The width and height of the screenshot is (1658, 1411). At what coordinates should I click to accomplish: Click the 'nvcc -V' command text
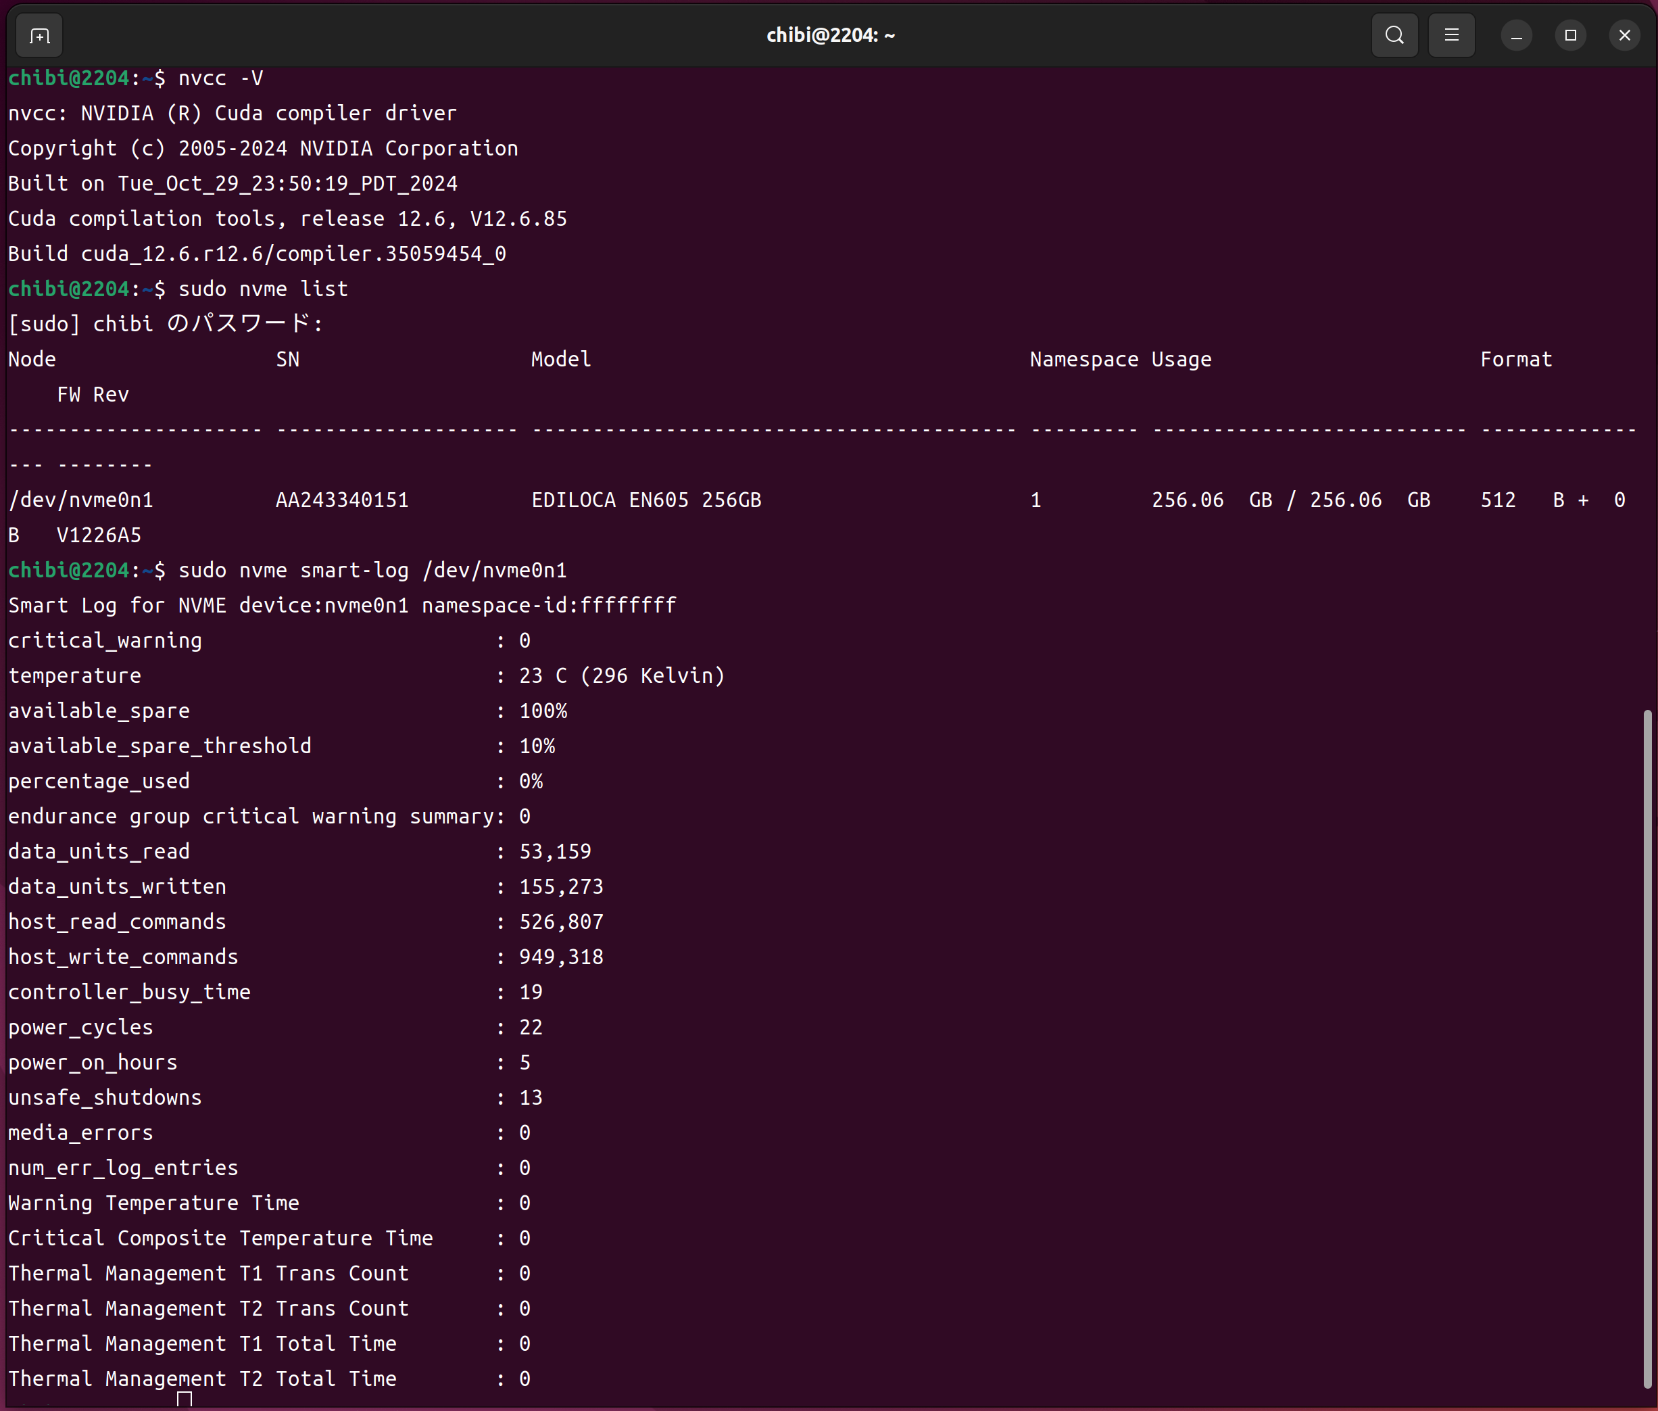click(220, 78)
